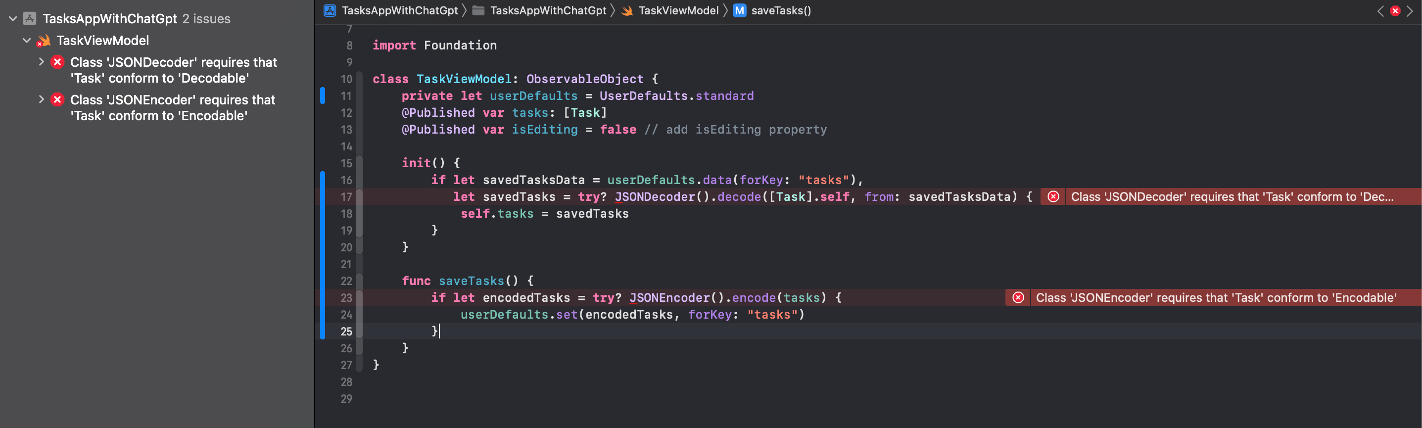The width and height of the screenshot is (1422, 428).
Task: Click 'saveTasks' function name on line 22
Action: pyautogui.click(x=471, y=281)
